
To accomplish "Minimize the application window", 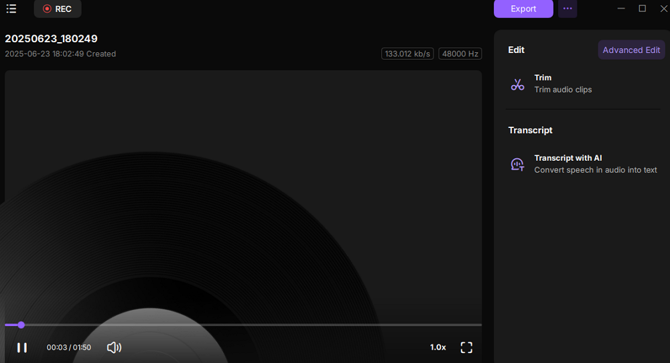I will pyautogui.click(x=621, y=9).
